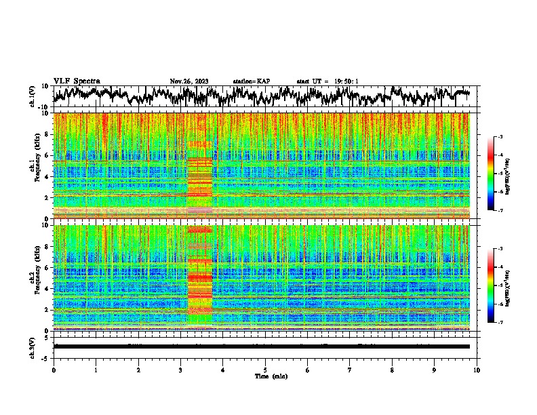Screen dimensions: 537x415
Task: Click the "-7" tick on upper color bar
Action: 500,210
